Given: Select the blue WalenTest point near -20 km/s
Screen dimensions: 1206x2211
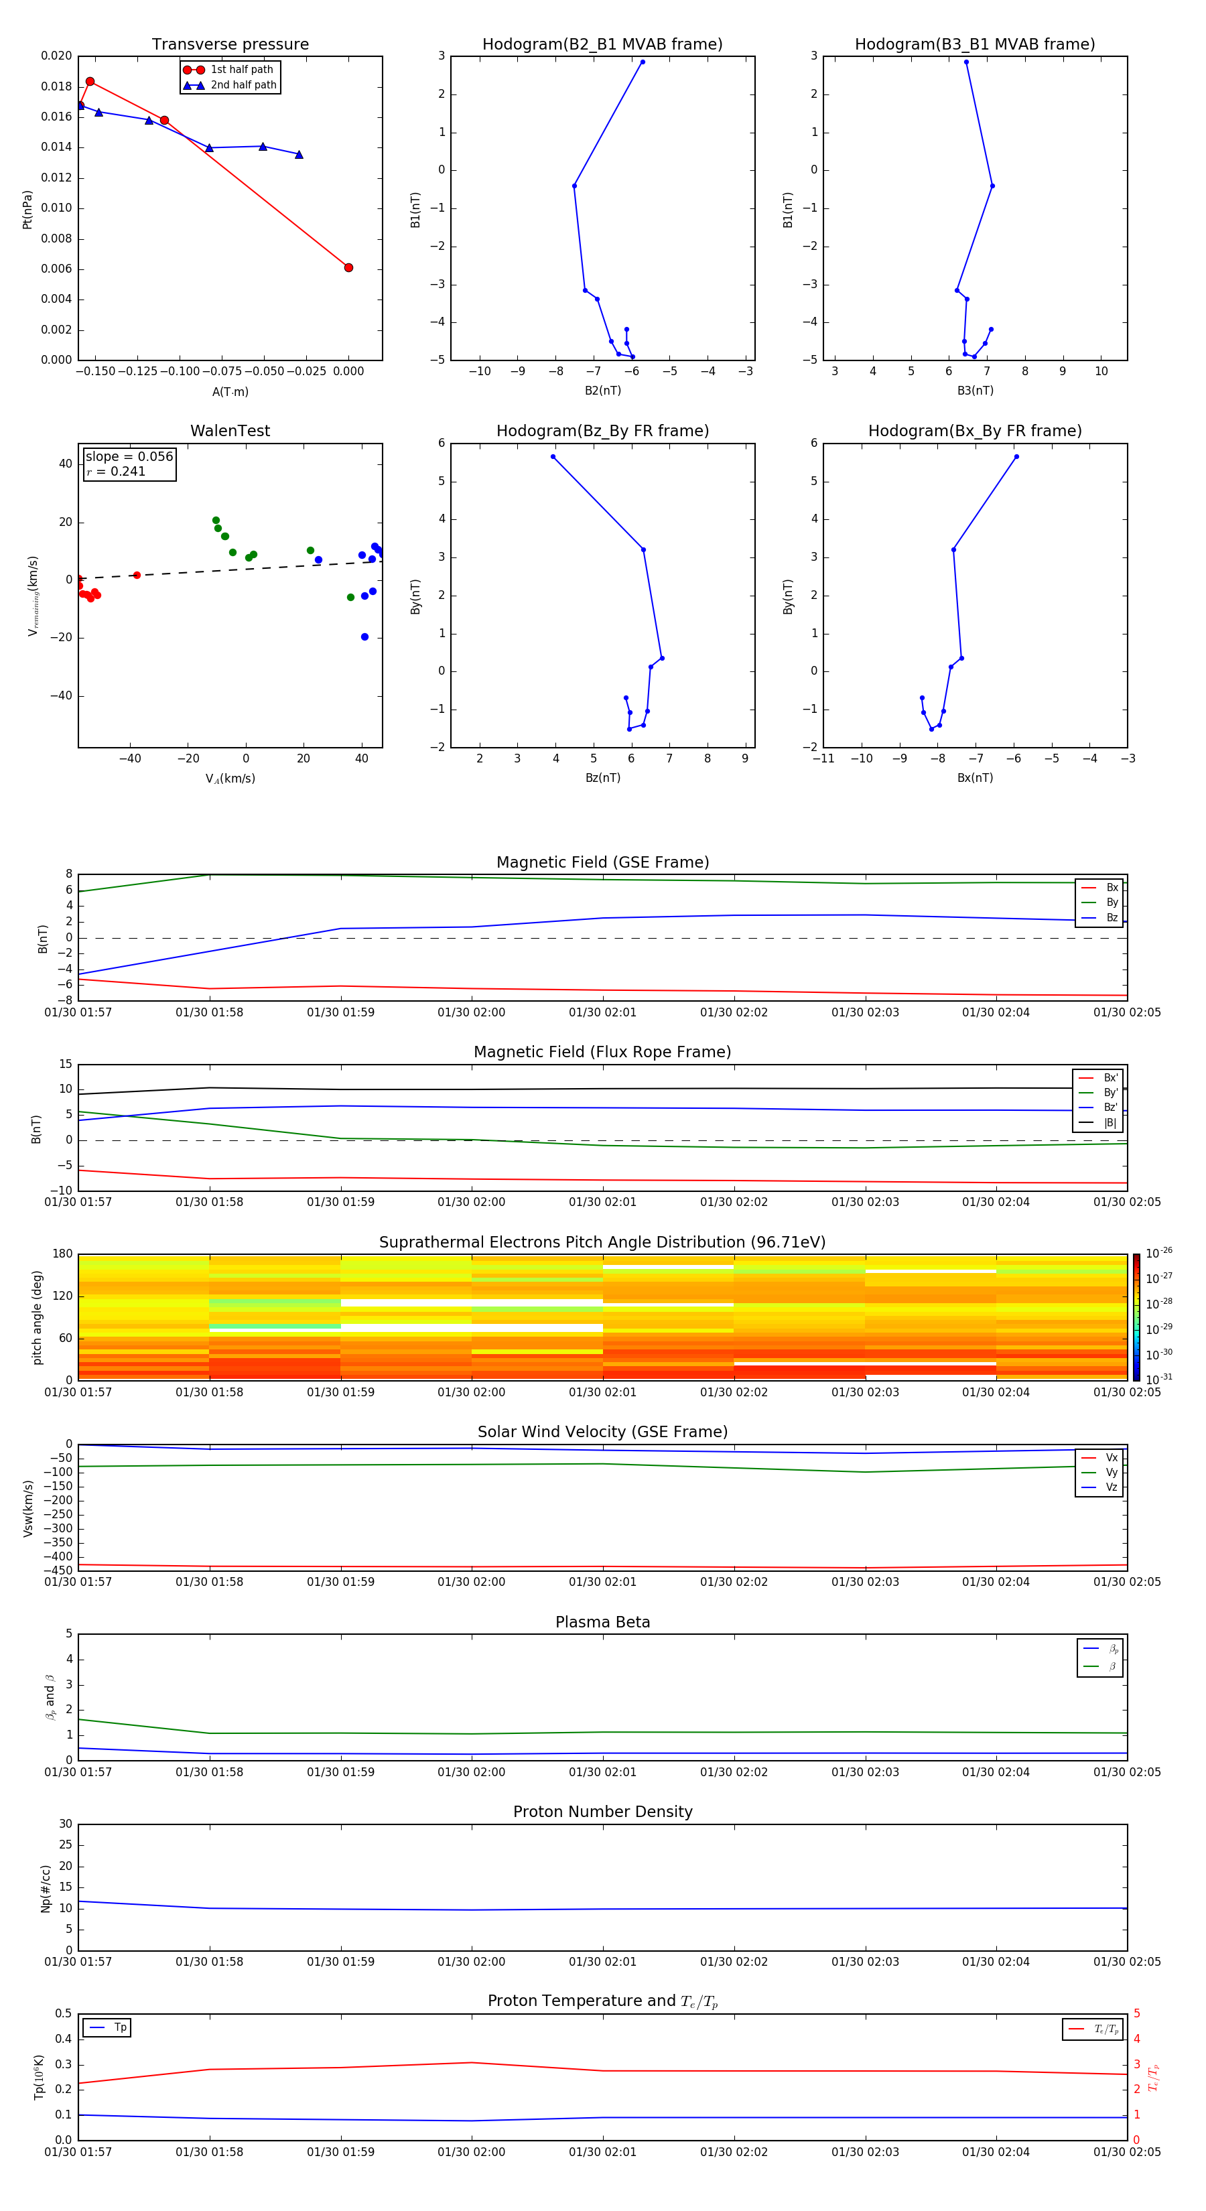Looking at the screenshot, I should 364,637.
